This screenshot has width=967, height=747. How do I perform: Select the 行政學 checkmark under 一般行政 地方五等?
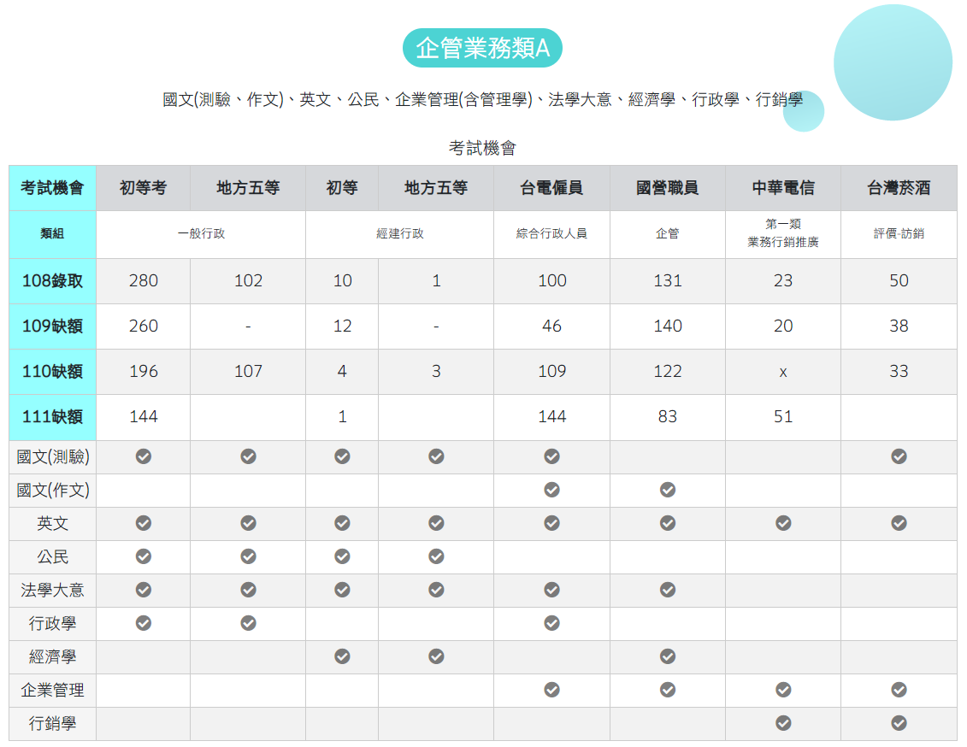249,623
